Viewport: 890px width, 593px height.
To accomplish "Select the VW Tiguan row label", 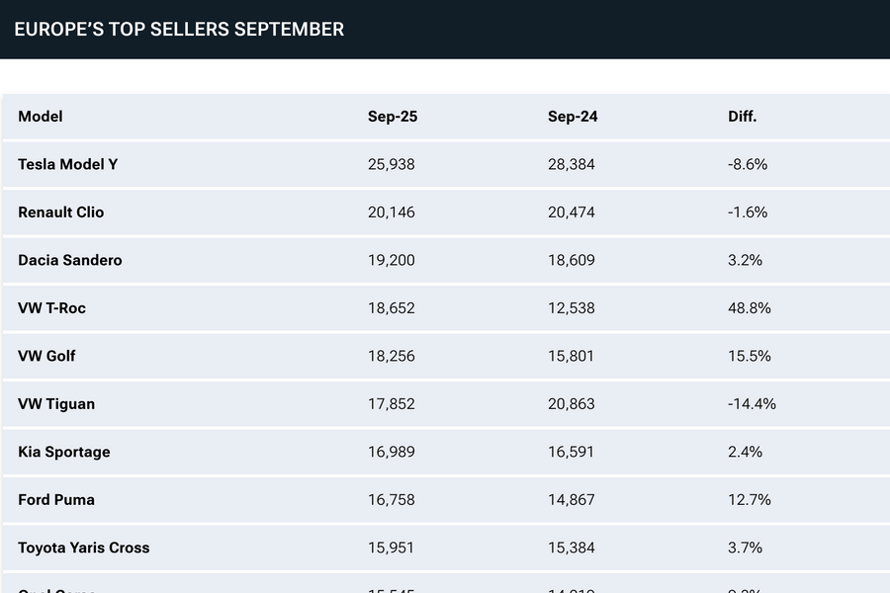I will 56,404.
